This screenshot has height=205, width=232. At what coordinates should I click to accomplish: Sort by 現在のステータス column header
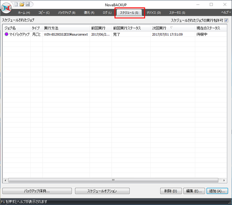[211, 28]
